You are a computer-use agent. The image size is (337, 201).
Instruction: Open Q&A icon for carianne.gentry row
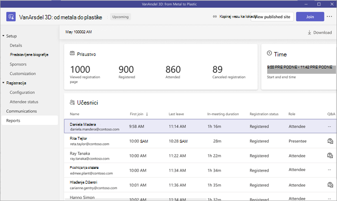click(330, 185)
